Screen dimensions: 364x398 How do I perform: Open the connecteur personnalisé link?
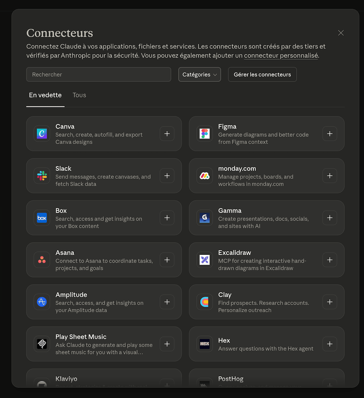point(281,56)
